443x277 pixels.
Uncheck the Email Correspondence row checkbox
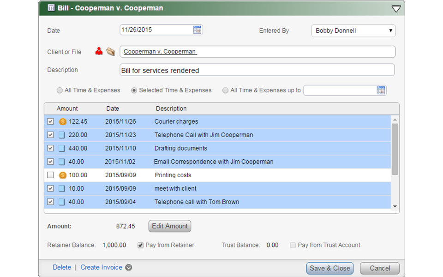[51, 162]
